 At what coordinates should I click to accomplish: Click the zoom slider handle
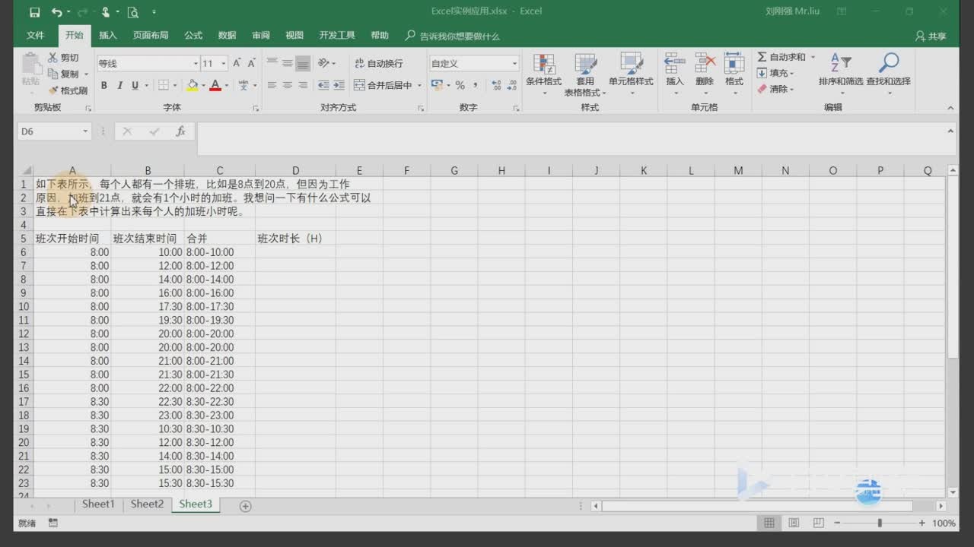pyautogui.click(x=880, y=523)
